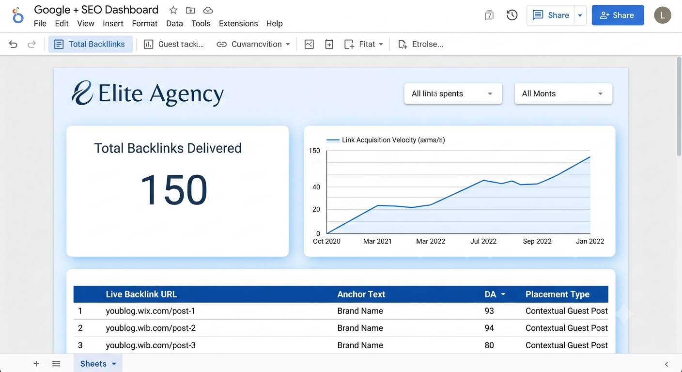The width and height of the screenshot is (682, 372).
Task: Click the youblog.wib.com/post-3 cell
Action: coord(151,345)
